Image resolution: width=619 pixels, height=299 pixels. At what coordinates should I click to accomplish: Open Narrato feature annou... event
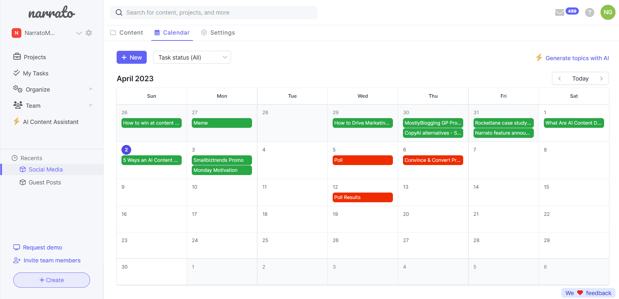point(503,133)
